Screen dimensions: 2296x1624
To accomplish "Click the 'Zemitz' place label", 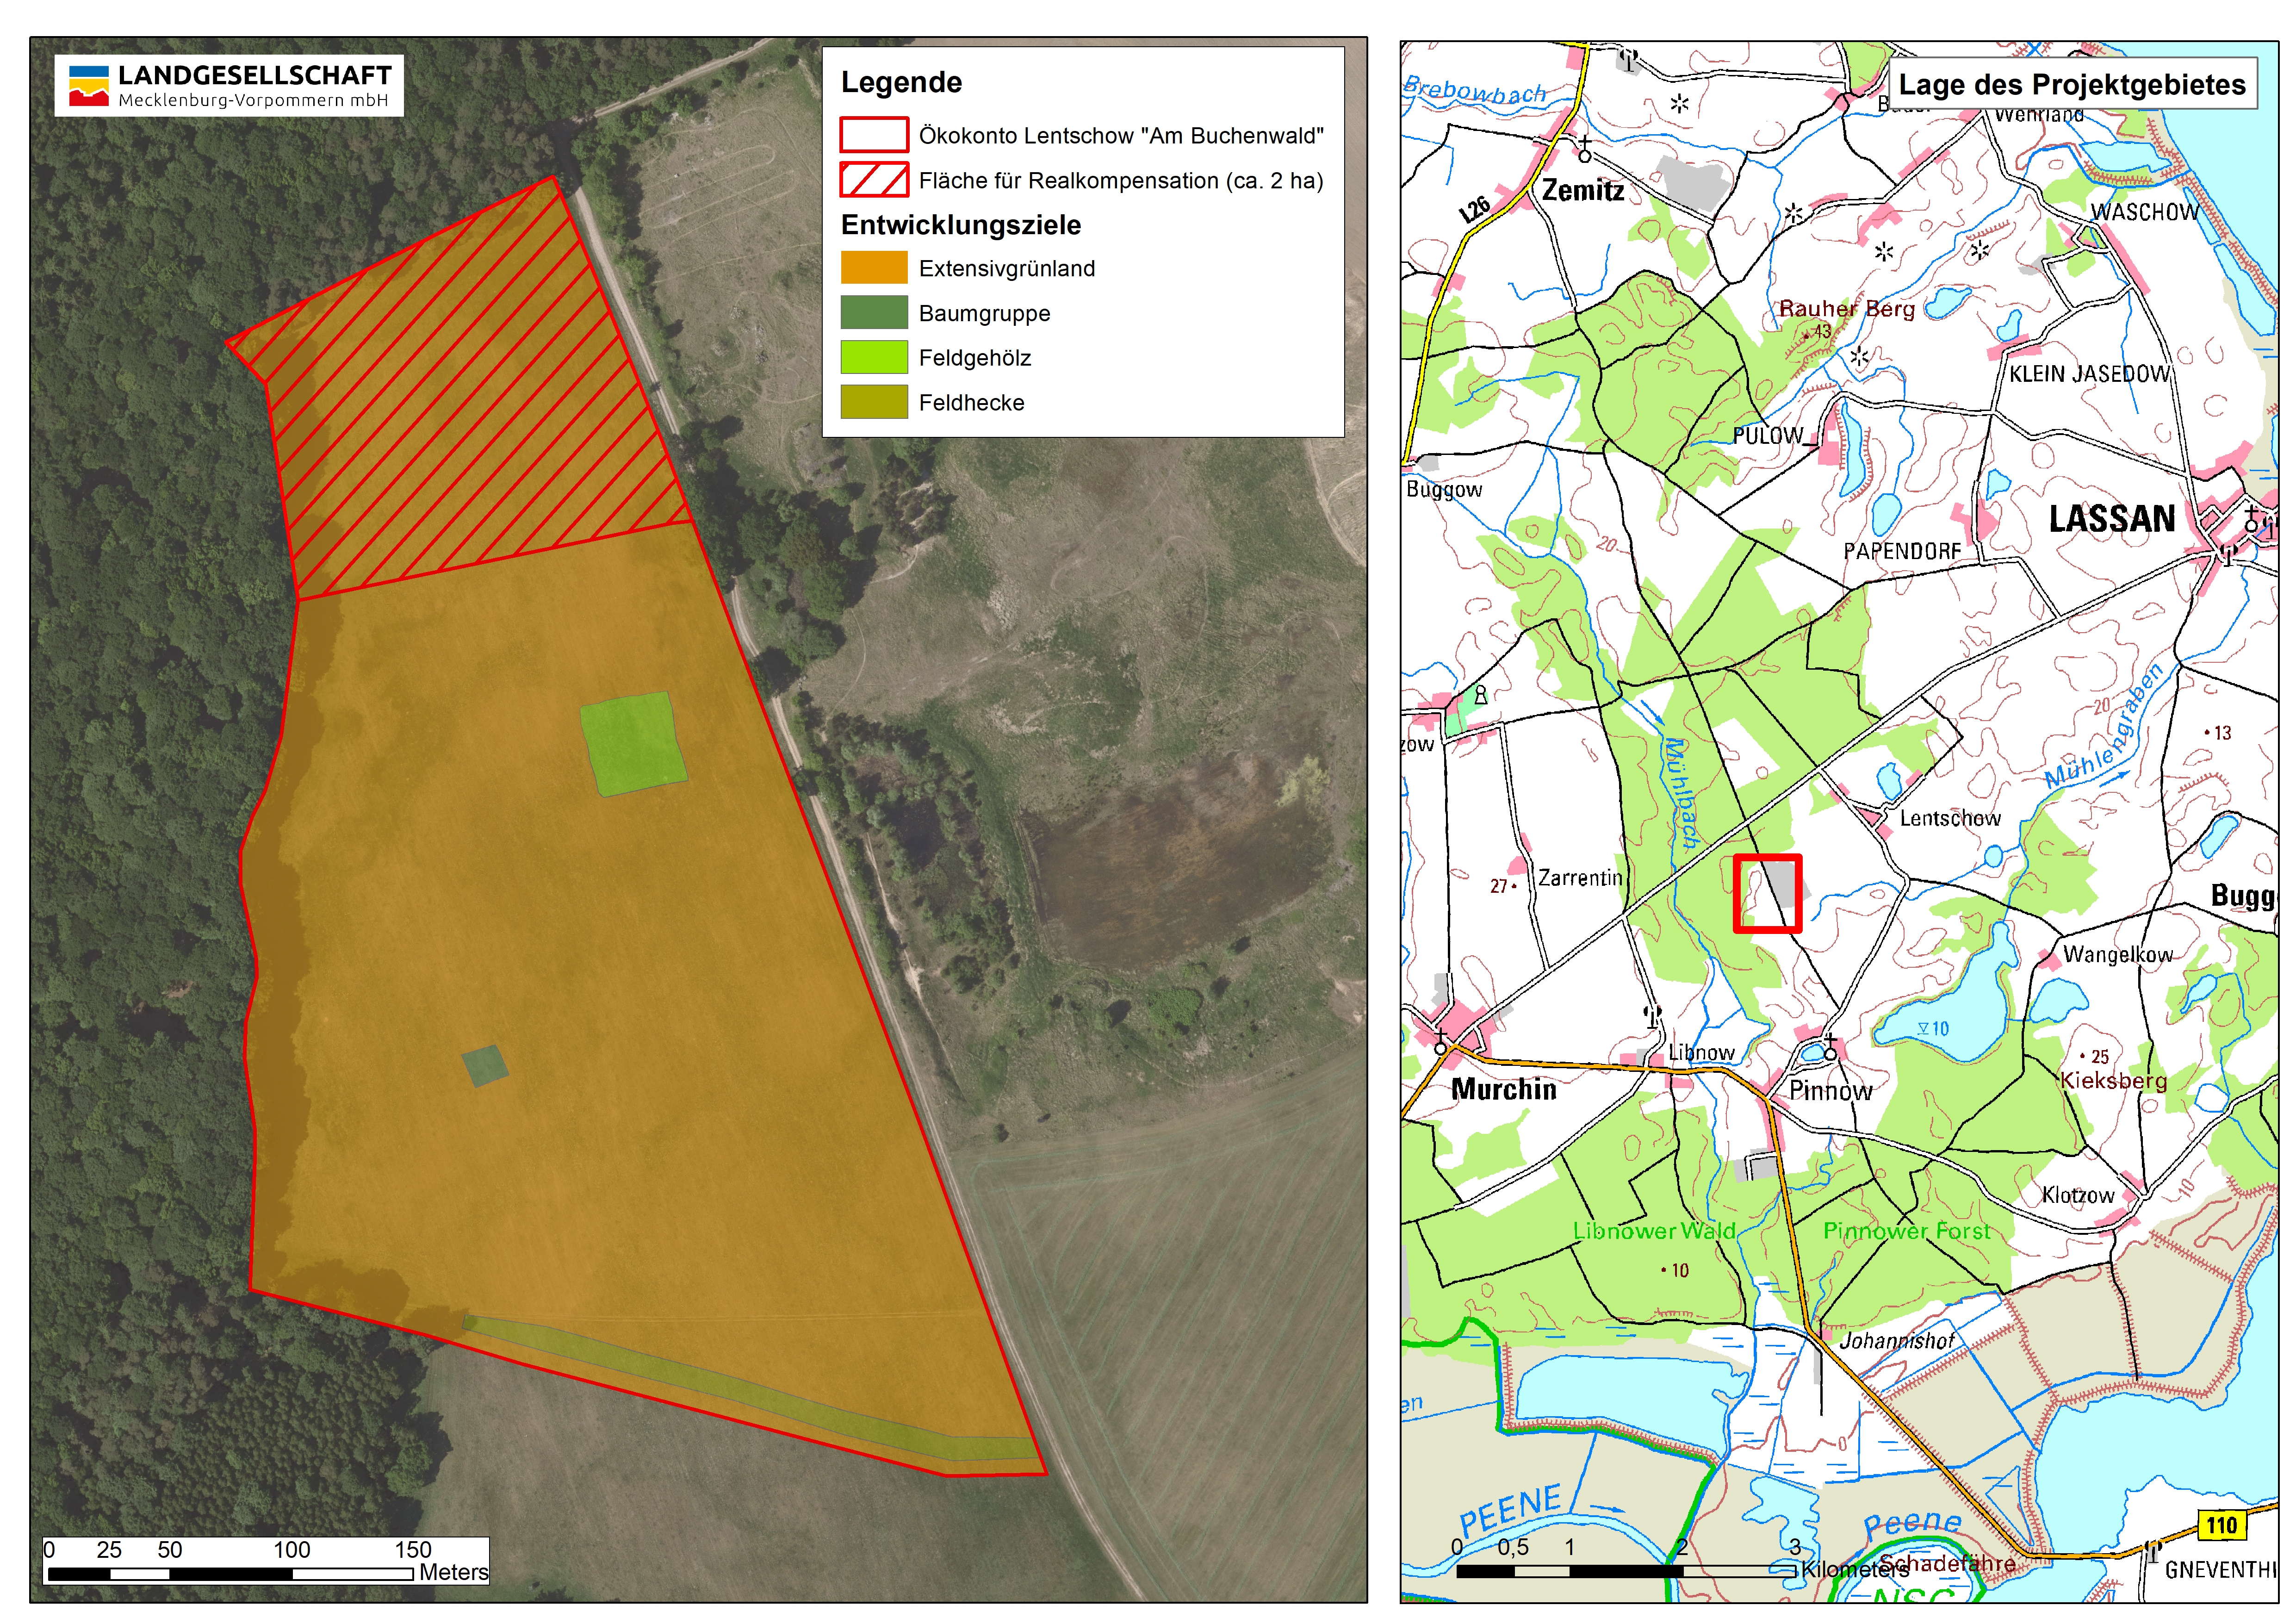I will [1583, 190].
